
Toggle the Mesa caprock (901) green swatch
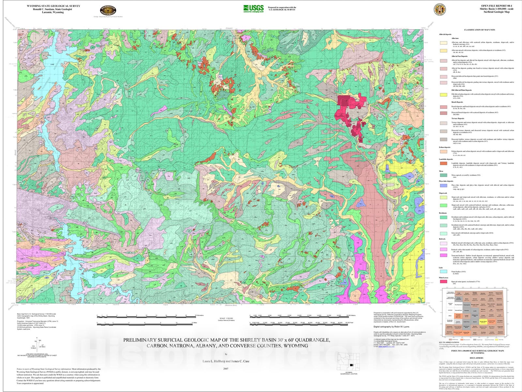pos(443,175)
